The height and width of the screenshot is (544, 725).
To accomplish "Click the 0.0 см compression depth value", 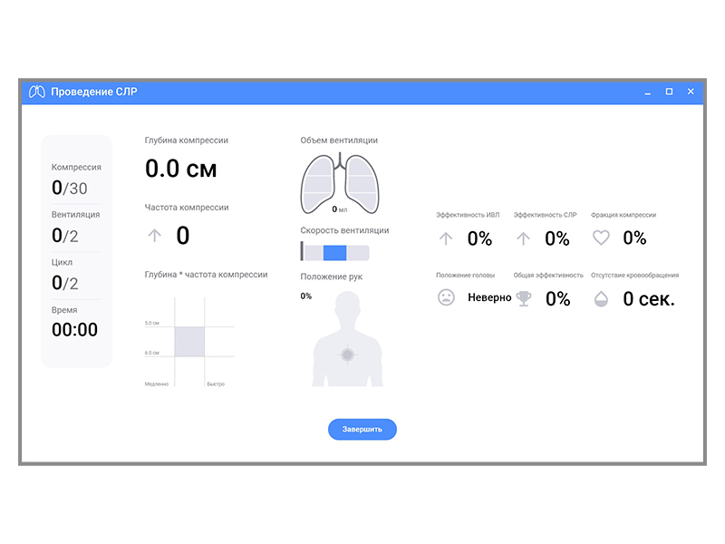I will [x=181, y=169].
